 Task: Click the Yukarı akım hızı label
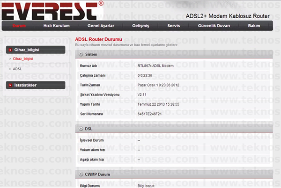[x=92, y=150]
